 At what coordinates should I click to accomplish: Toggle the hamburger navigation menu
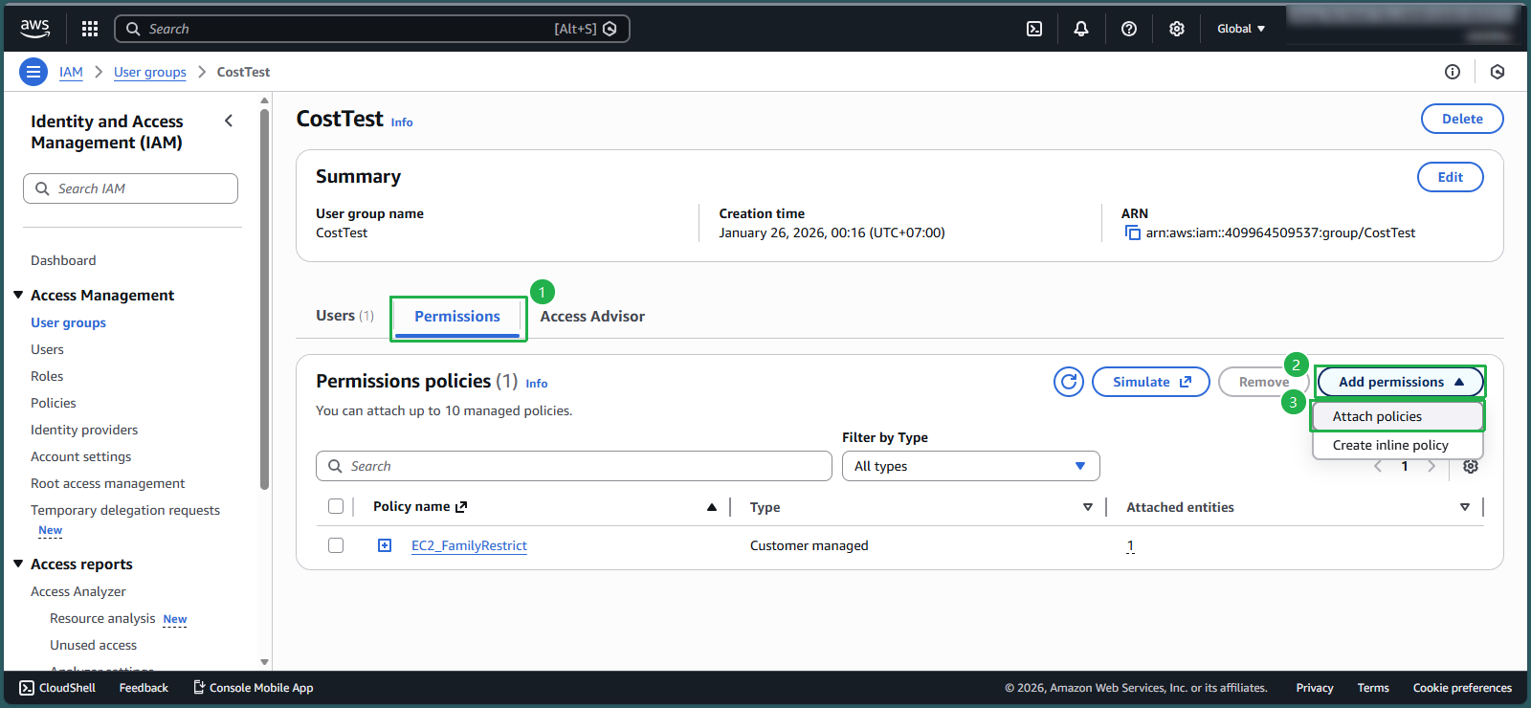33,72
